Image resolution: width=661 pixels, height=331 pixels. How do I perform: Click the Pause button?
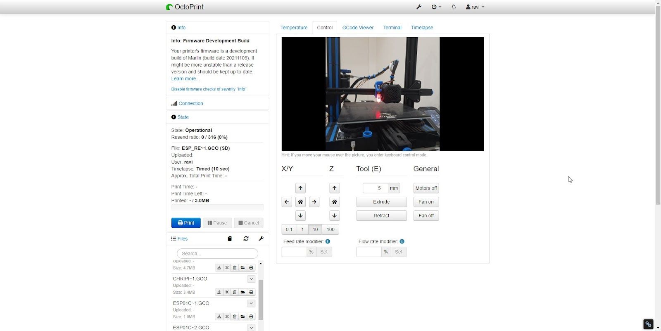(217, 223)
